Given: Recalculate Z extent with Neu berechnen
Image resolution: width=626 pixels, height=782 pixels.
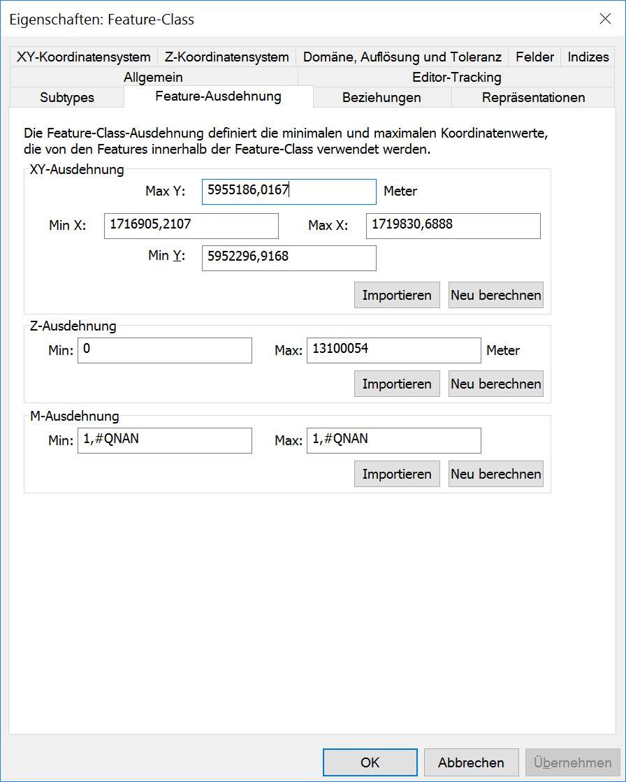Looking at the screenshot, I should click(x=496, y=384).
